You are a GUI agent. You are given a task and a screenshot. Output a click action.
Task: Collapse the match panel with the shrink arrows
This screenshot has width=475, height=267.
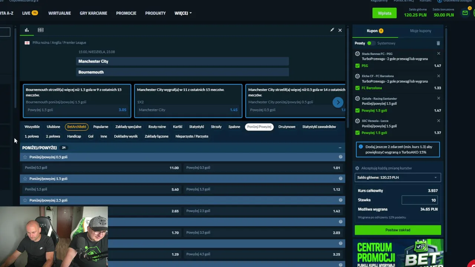[x=332, y=30]
